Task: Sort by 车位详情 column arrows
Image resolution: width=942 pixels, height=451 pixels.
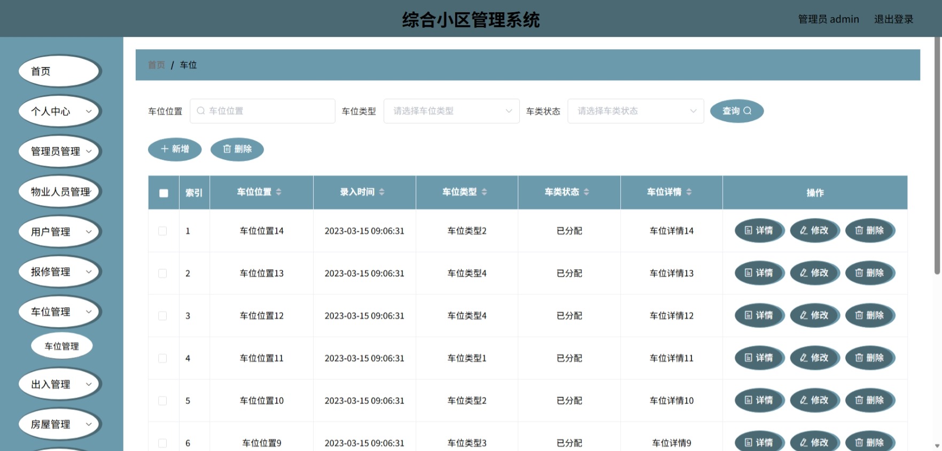Action: pyautogui.click(x=689, y=192)
